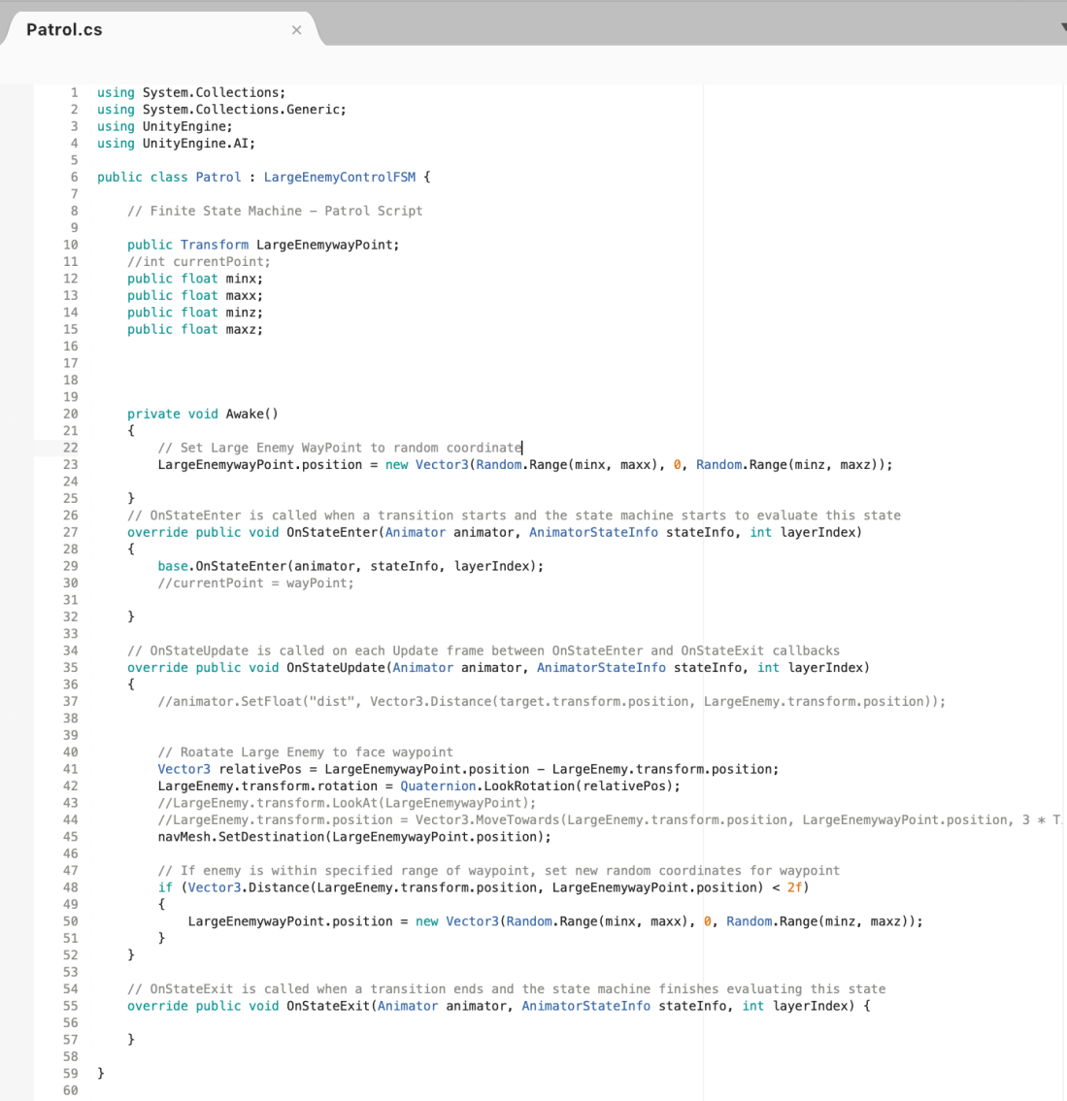Click the Transform type on line 10
Screen dimensions: 1067x1101
coord(214,245)
